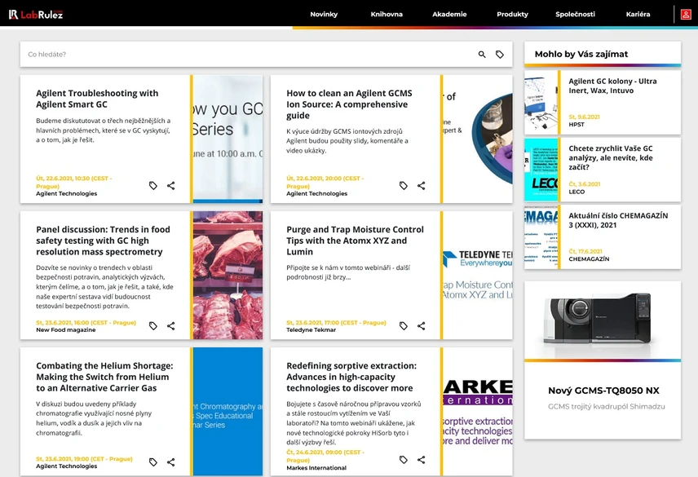The width and height of the screenshot is (698, 477).
Task: Click the Shimadzu GCMS-TQ8050 NX product image
Action: tap(602, 319)
